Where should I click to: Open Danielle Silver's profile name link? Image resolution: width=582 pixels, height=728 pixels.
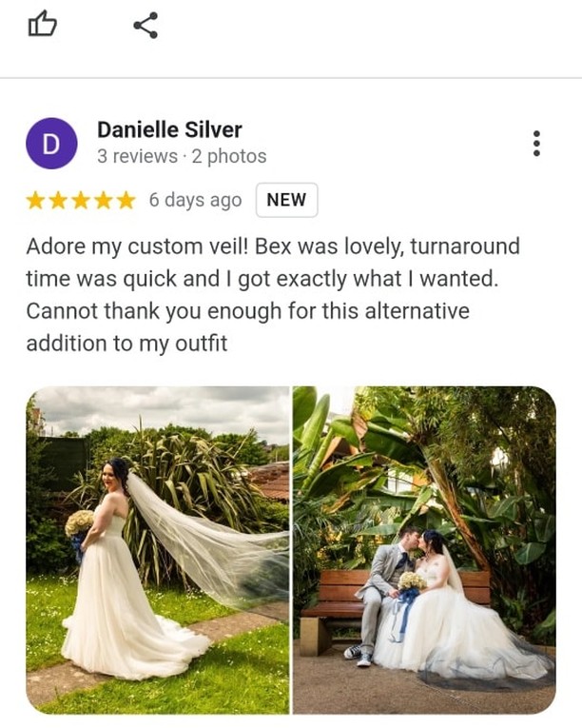[x=169, y=130]
